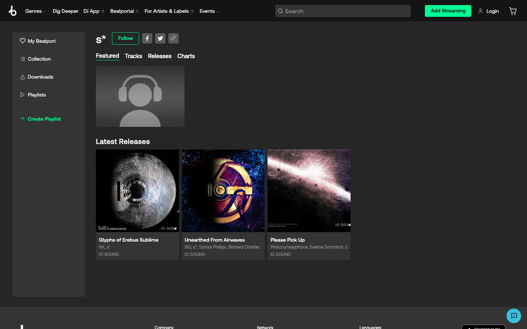The width and height of the screenshot is (527, 329).
Task: Open Collection in sidebar
Action: click(x=49, y=59)
